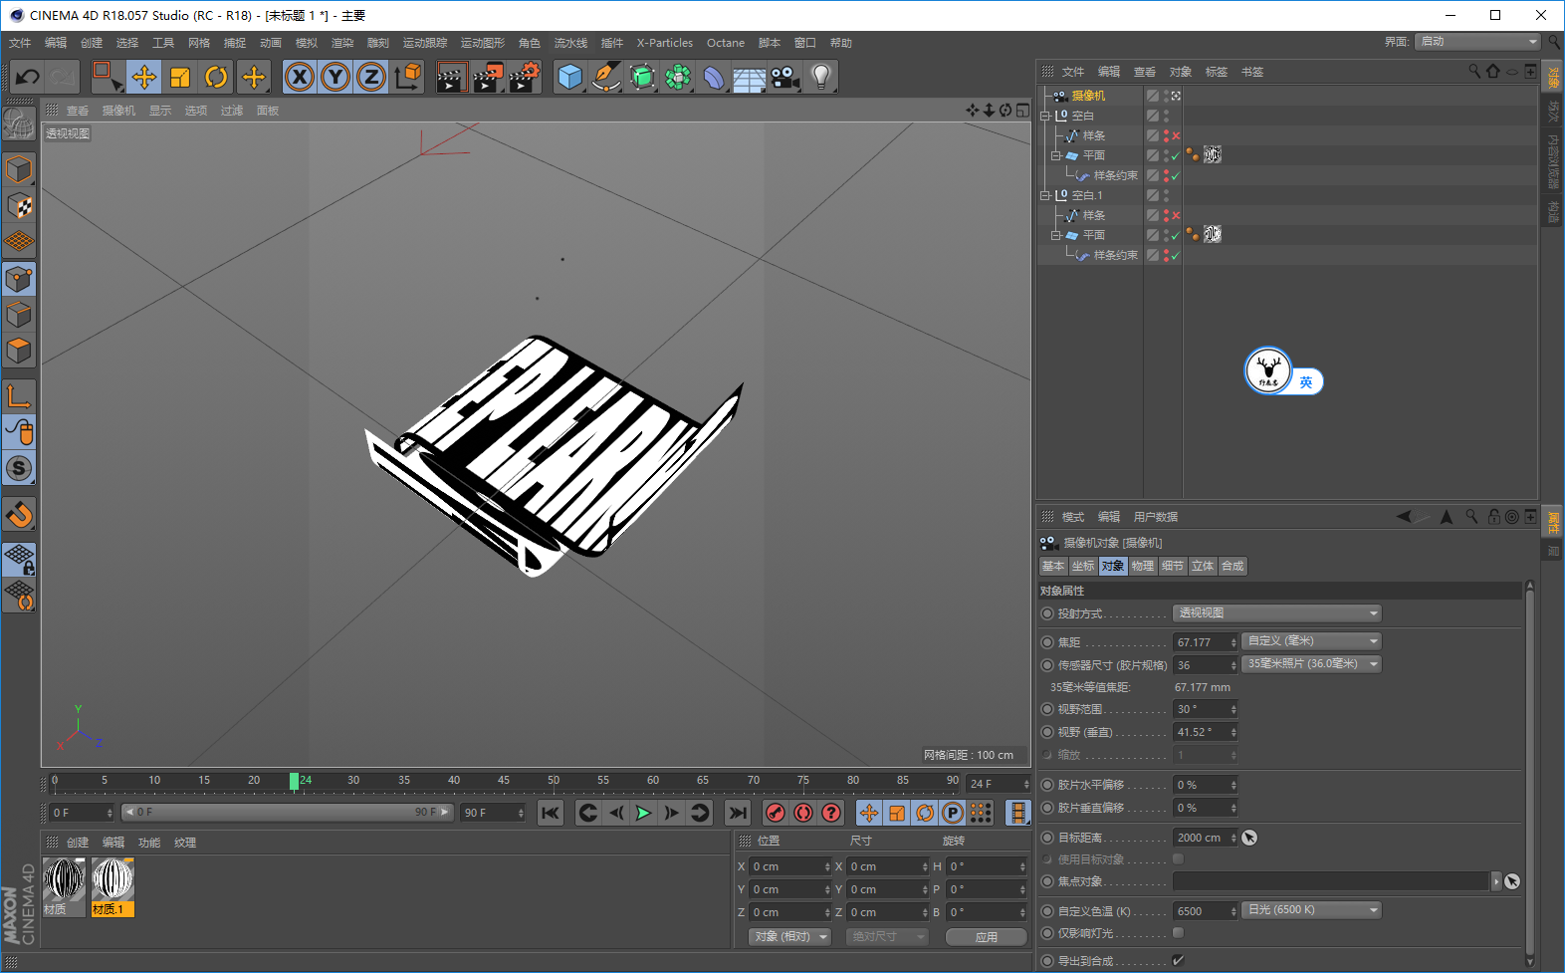
Task: Collapse 平面 under 空白
Action: 1056,155
